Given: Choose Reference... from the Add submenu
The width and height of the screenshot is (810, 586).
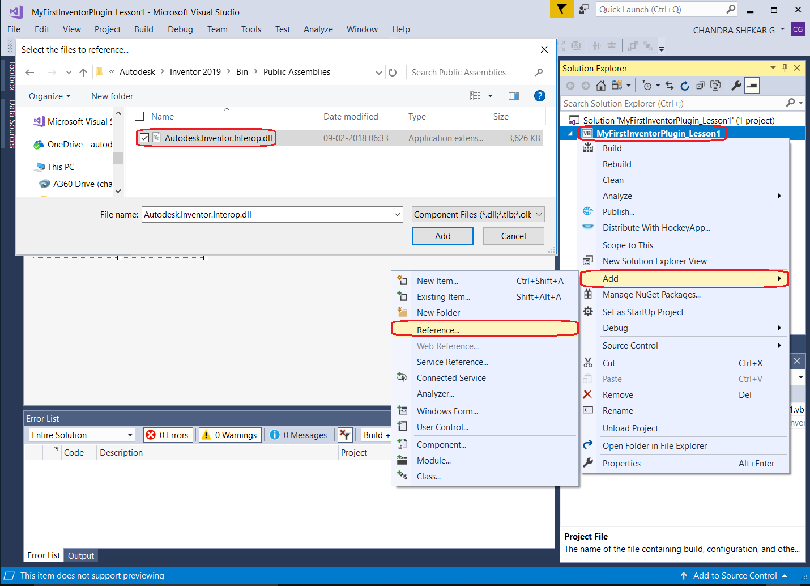Looking at the screenshot, I should click(x=485, y=330).
